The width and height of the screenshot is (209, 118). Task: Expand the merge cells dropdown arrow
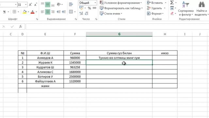[75, 12]
